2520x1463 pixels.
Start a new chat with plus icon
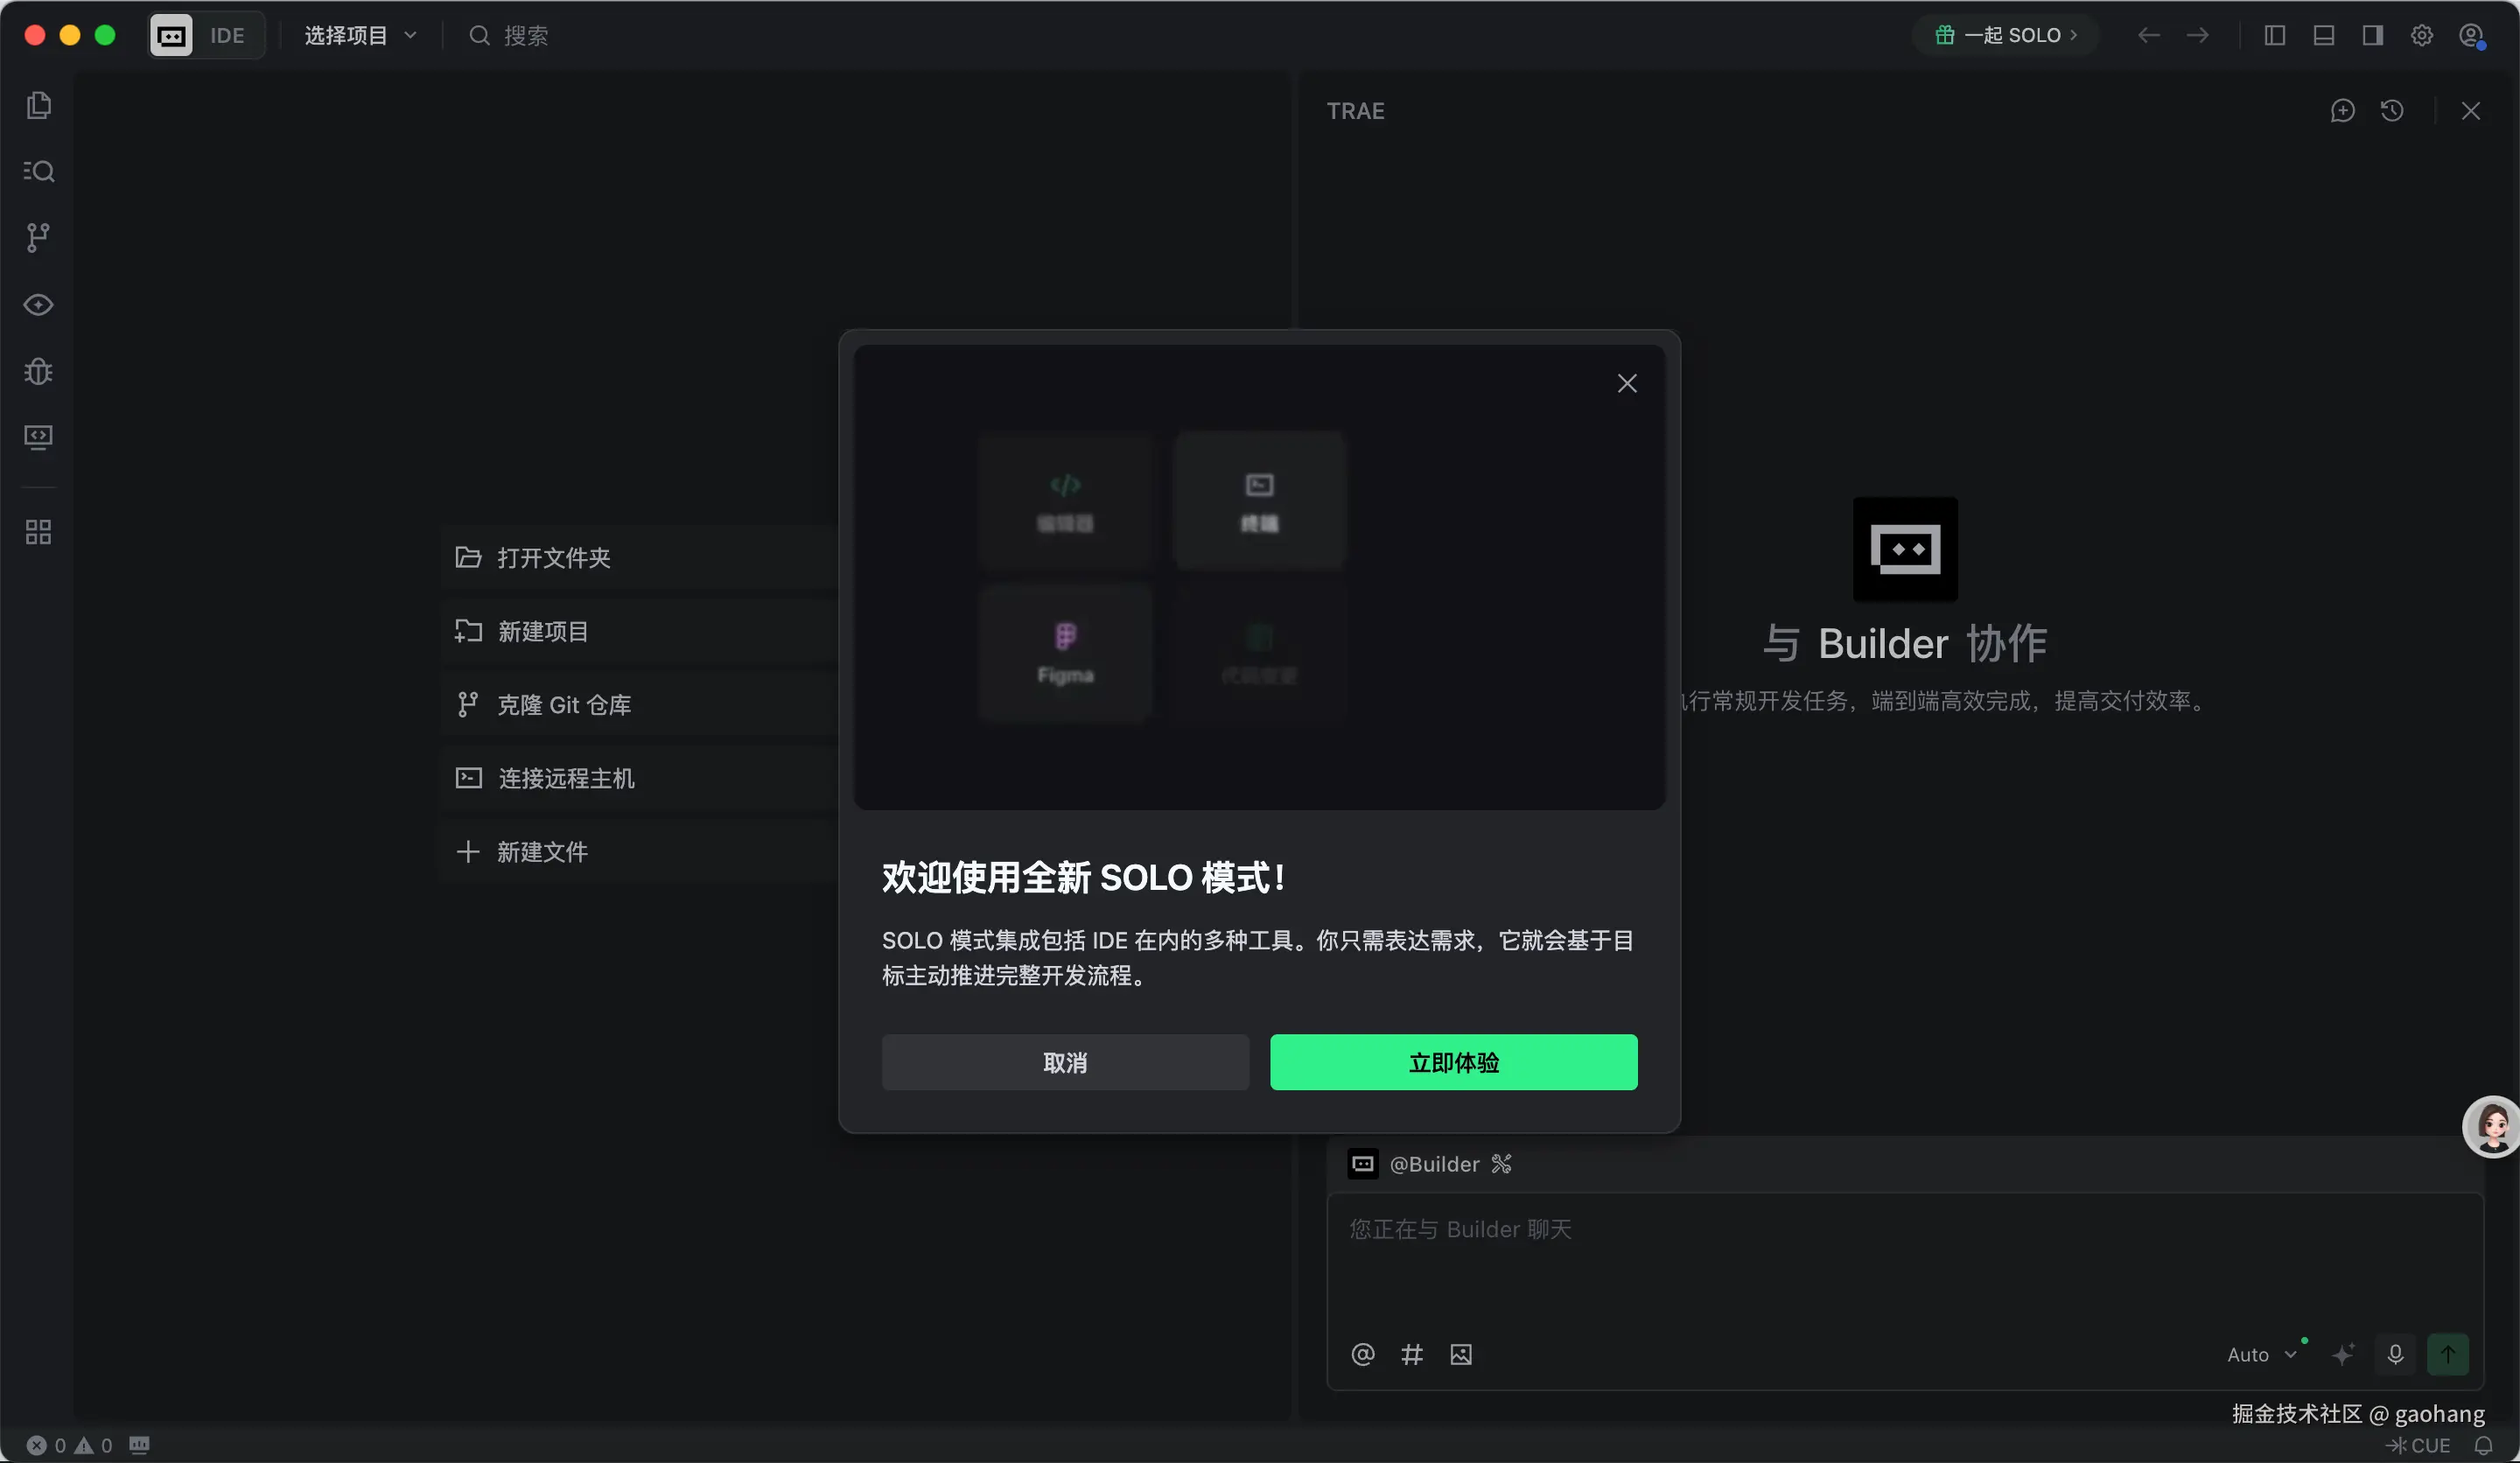(x=2342, y=111)
